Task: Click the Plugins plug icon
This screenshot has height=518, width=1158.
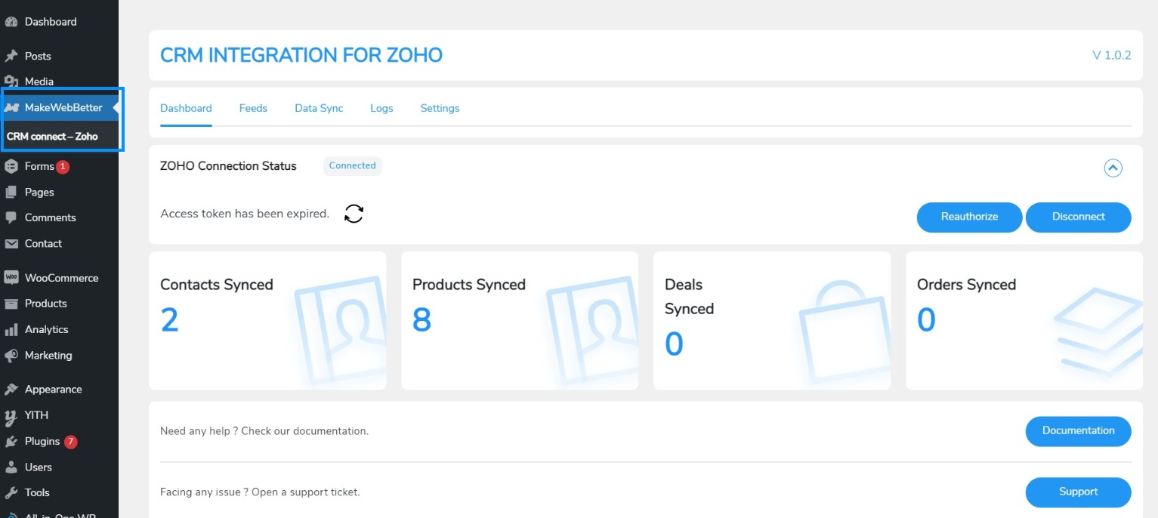Action: (x=11, y=442)
